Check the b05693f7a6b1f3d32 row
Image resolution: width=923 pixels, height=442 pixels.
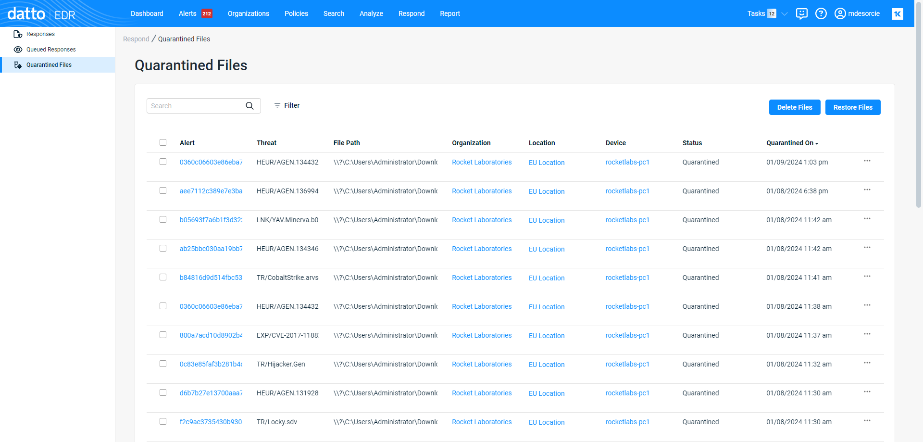[163, 219]
